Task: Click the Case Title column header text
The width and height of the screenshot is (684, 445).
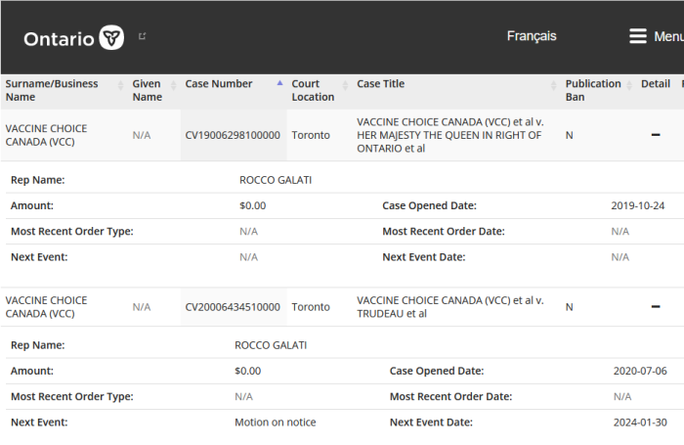Action: pos(380,84)
